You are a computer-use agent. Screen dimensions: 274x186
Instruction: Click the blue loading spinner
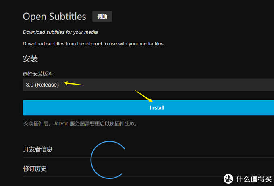coord(108,159)
